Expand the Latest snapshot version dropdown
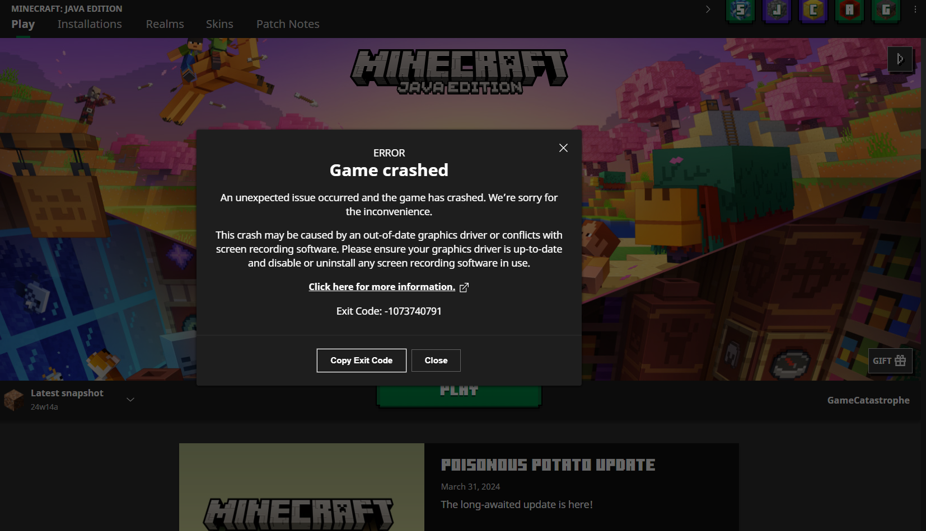This screenshot has height=531, width=926. click(130, 400)
